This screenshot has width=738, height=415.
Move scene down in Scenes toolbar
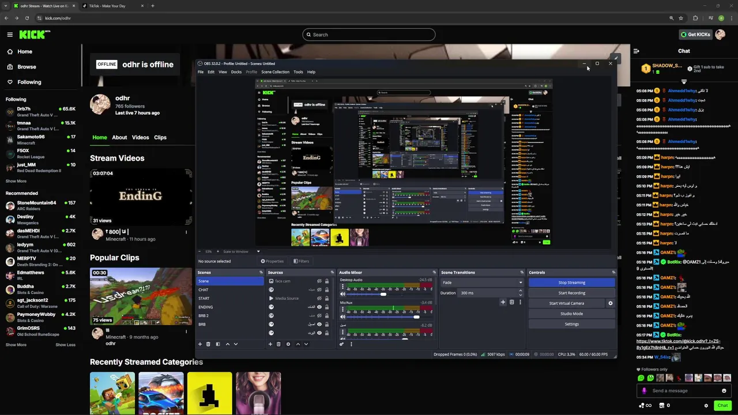point(235,344)
